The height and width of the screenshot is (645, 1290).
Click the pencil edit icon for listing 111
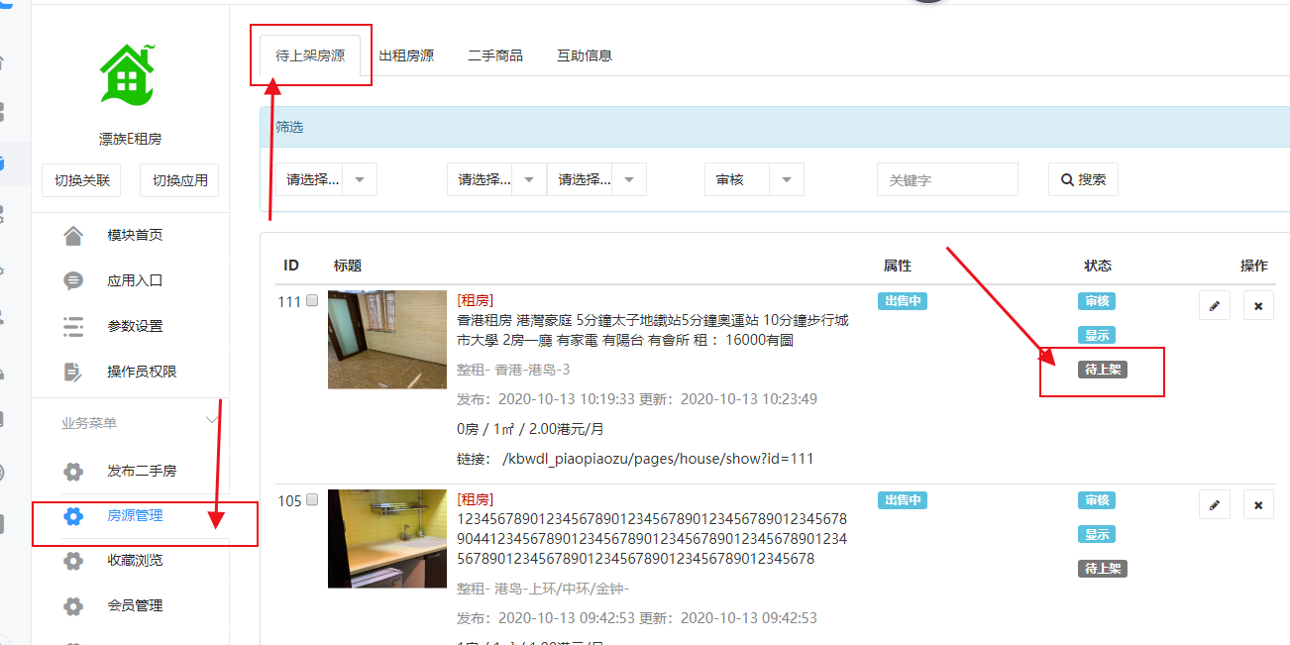click(x=1214, y=305)
